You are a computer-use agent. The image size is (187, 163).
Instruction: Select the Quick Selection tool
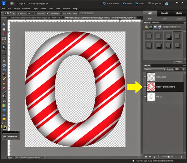coord(4,52)
